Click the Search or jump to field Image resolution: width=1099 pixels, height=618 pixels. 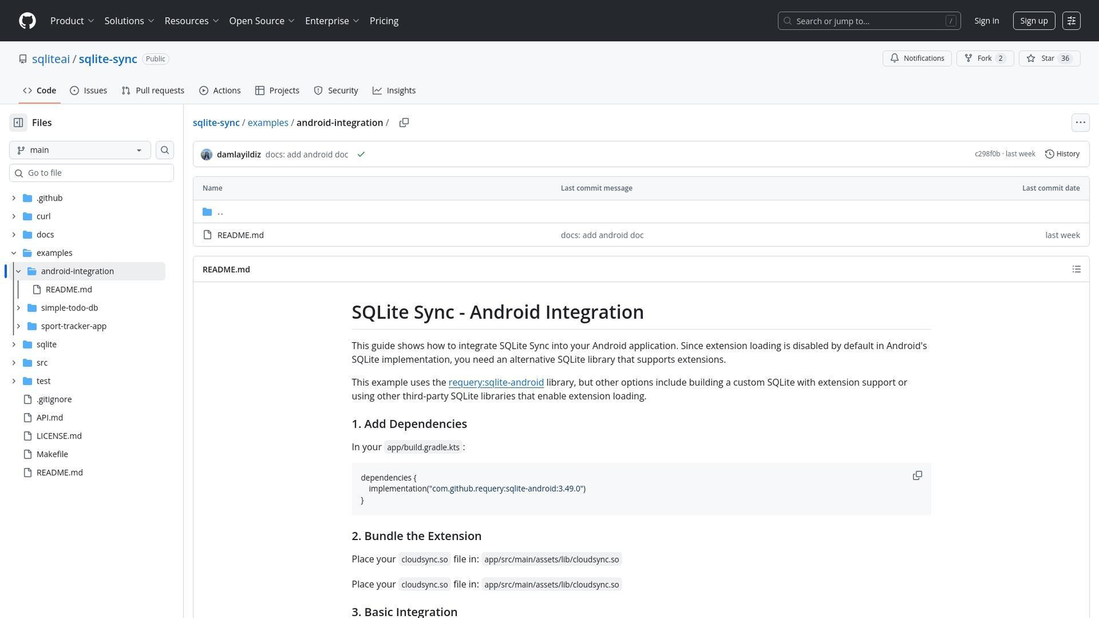point(869,20)
